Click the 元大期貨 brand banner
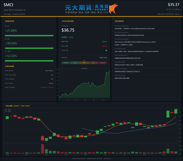Viewport: 183px width, 161px height. [91, 9]
